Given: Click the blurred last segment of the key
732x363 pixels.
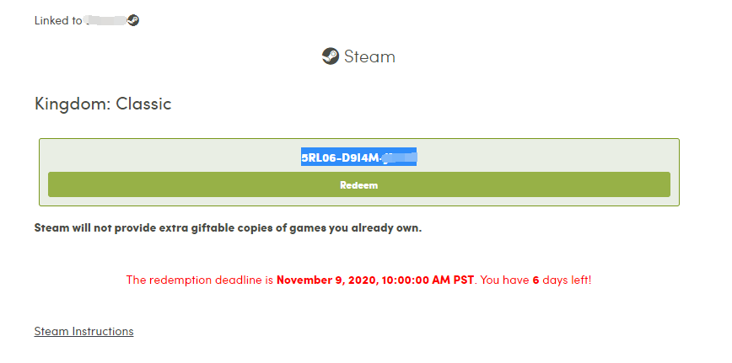Looking at the screenshot, I should (x=399, y=157).
